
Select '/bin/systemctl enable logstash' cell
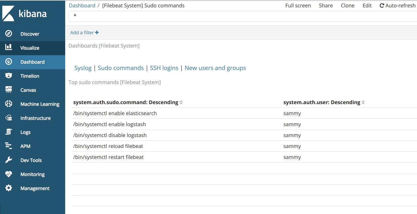[x=109, y=124]
